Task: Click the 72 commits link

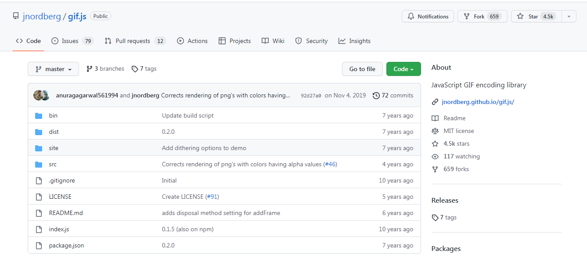Action: coord(393,95)
